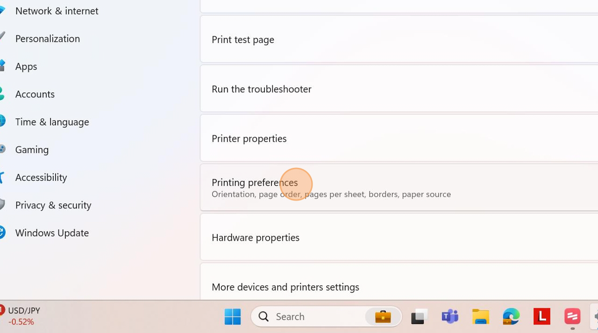Click Print test page
This screenshot has height=333, width=598.
243,39
